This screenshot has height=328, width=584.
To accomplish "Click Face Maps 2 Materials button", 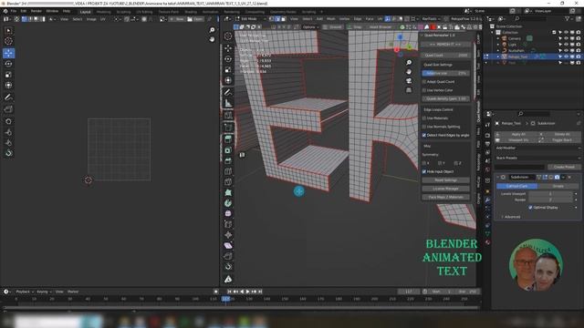I will [445, 198].
